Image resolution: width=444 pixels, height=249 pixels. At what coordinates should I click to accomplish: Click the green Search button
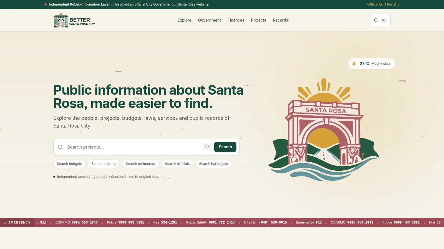tap(225, 147)
